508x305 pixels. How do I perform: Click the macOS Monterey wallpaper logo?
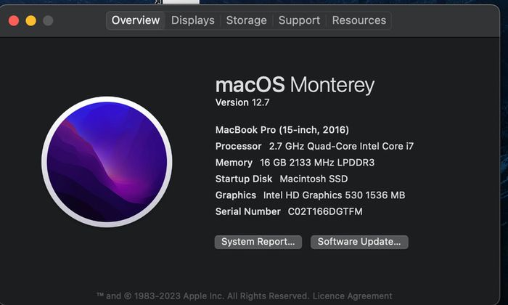(x=107, y=162)
